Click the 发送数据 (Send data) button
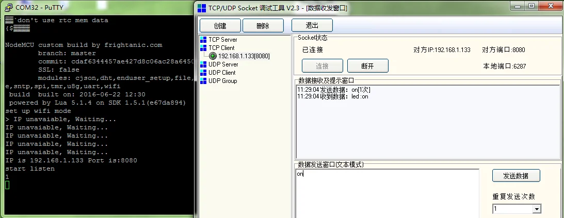This screenshot has width=564, height=218. pyautogui.click(x=516, y=176)
